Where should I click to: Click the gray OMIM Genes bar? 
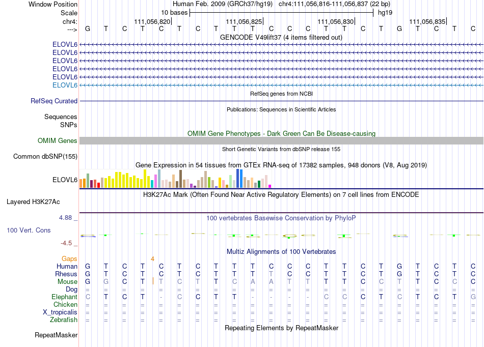point(281,140)
